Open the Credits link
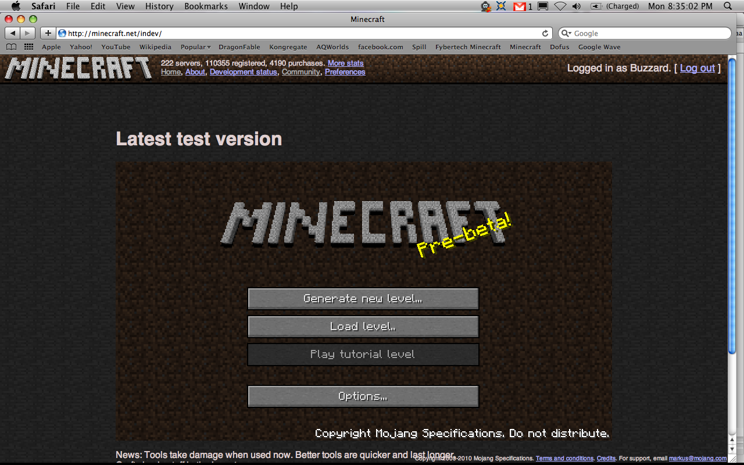This screenshot has height=465, width=744. (606, 459)
